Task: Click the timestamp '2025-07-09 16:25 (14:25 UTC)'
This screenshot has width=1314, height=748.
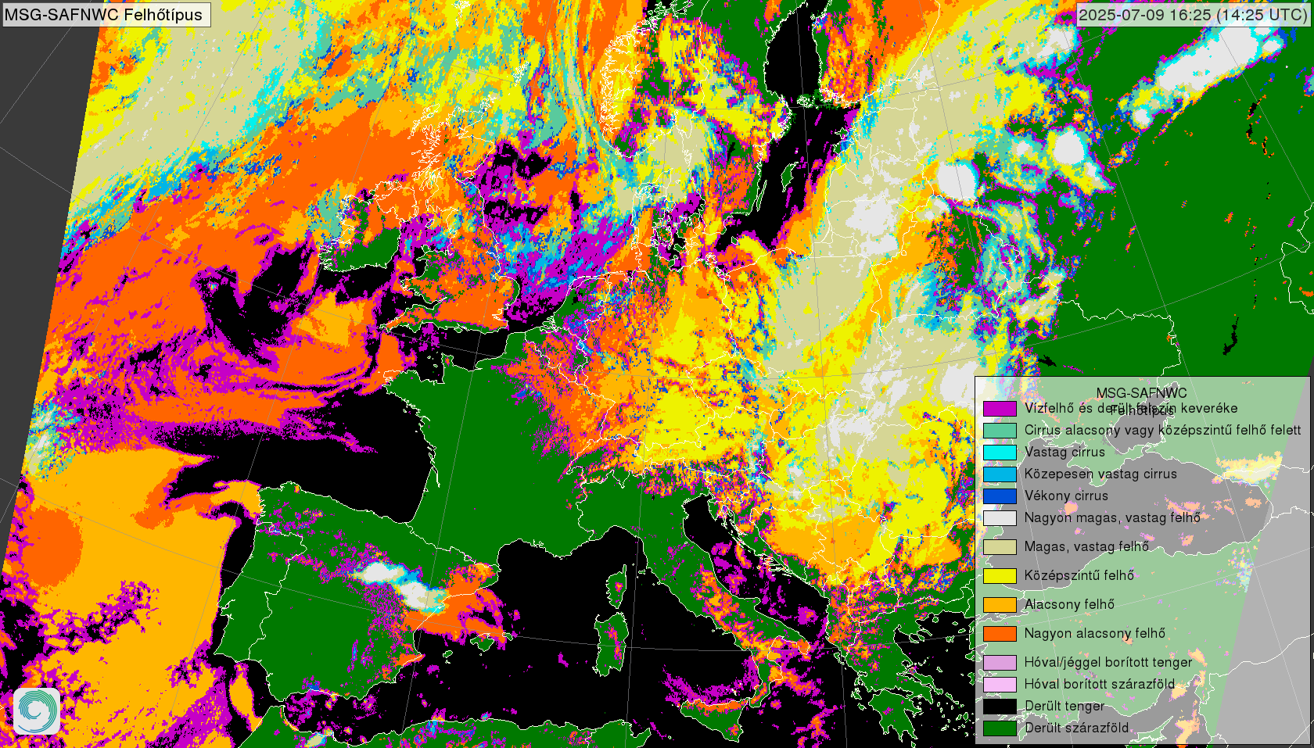Action: click(1193, 15)
